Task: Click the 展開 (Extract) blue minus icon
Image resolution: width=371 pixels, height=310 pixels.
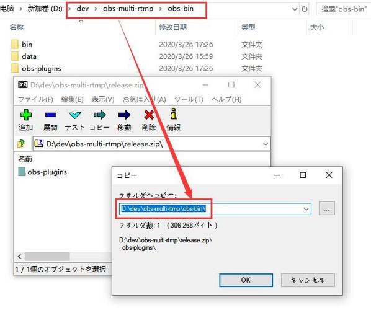Action: pyautogui.click(x=50, y=115)
